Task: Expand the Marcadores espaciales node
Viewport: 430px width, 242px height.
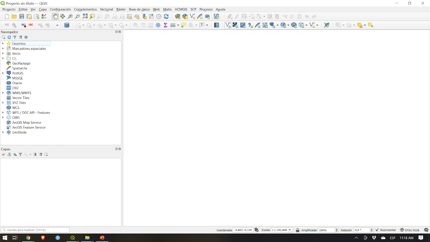Action: 3,48
